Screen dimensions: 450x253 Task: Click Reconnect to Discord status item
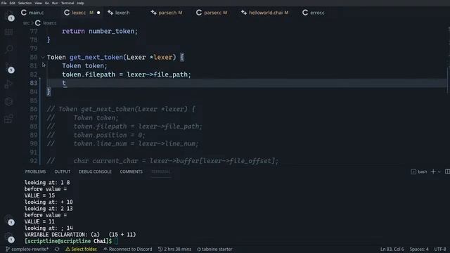pos(128,249)
